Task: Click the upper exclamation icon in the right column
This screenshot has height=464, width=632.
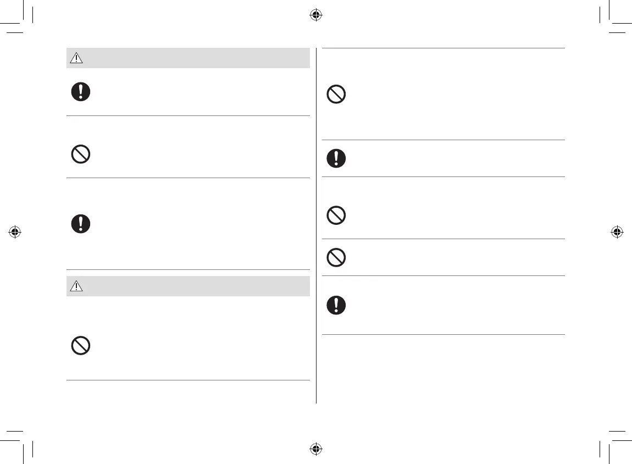Action: tap(336, 158)
